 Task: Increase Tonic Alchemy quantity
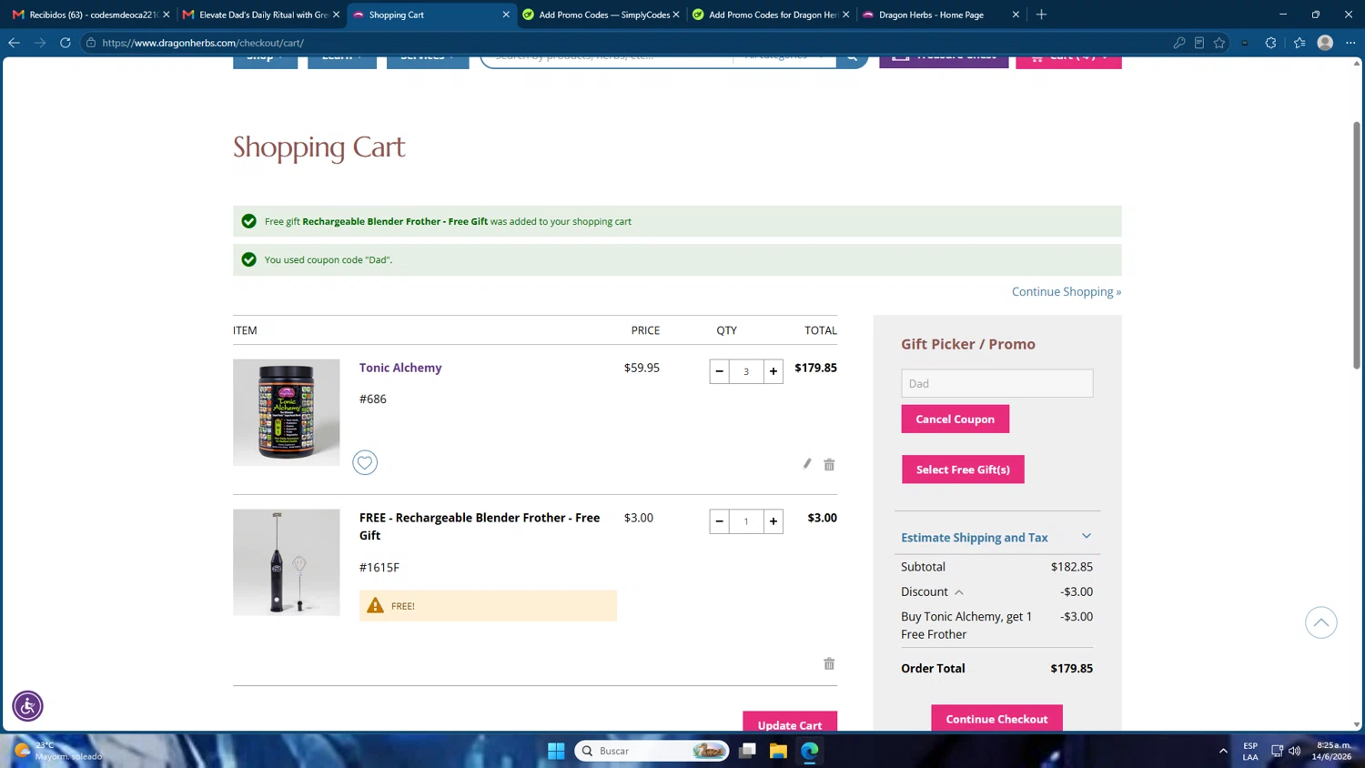773,371
